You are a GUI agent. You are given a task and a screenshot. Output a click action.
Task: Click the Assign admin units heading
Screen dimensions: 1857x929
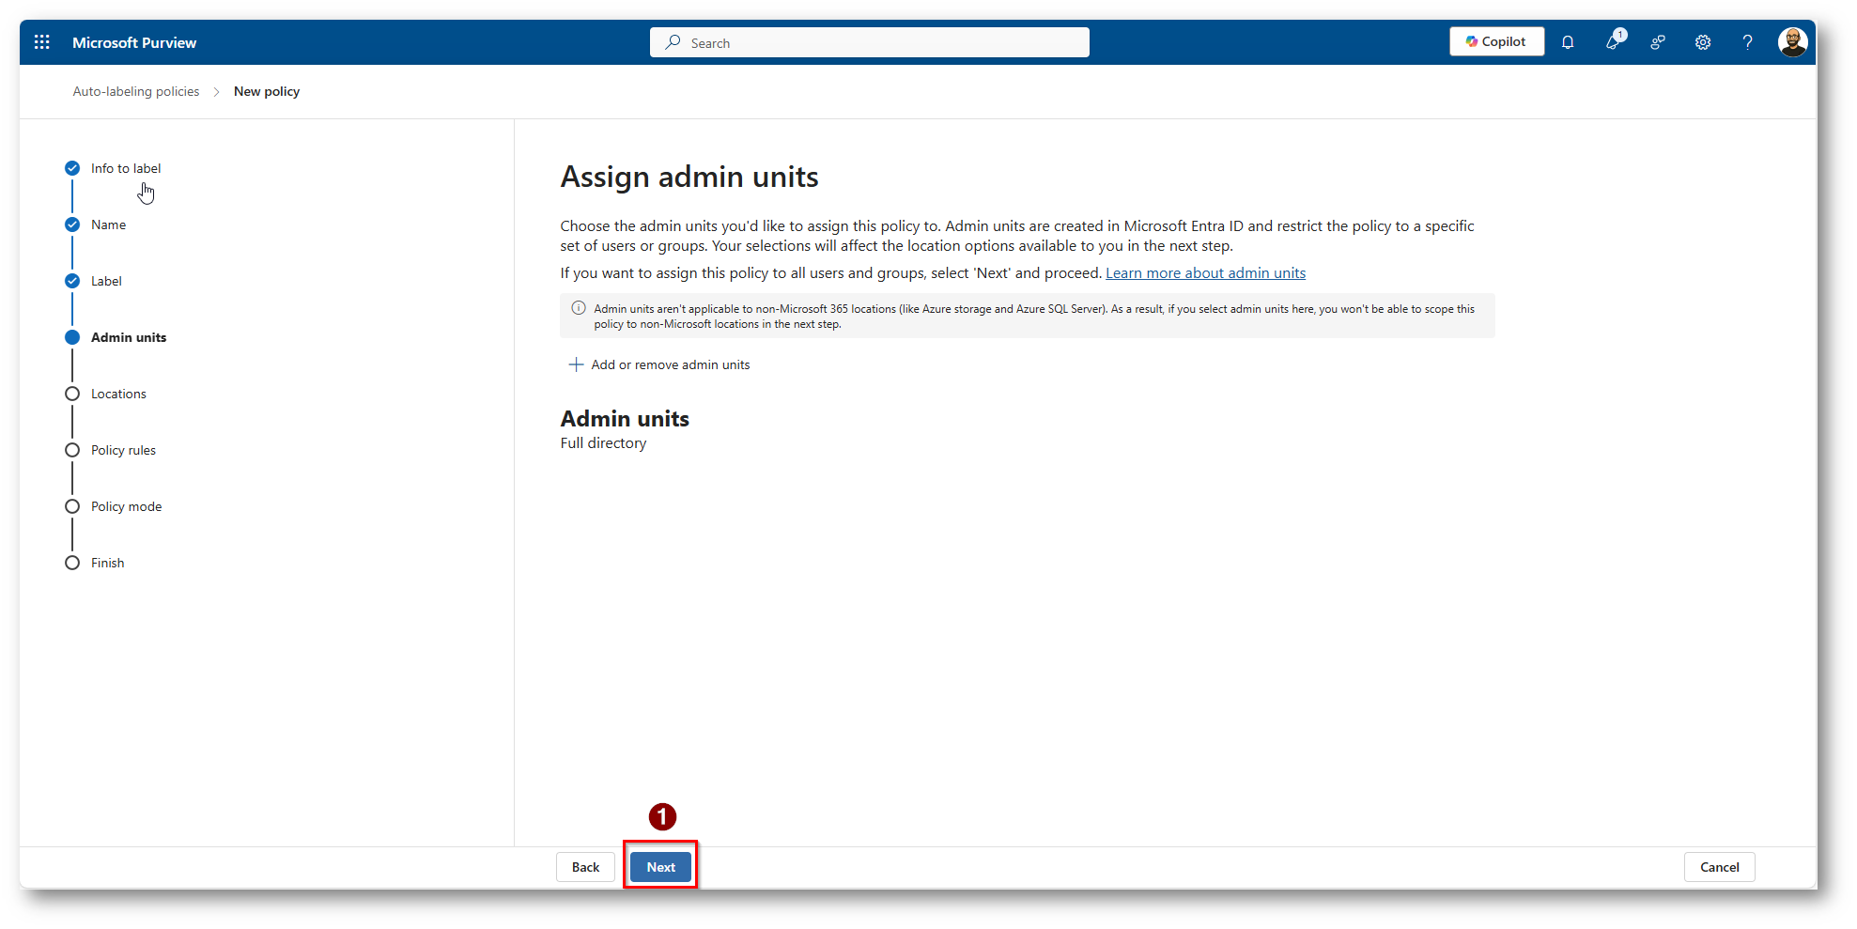point(689,177)
